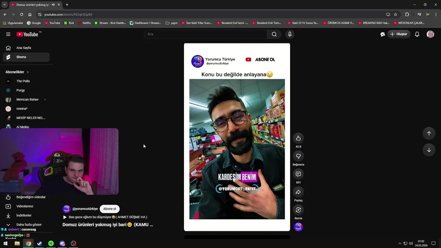Click the shorts video player
441x248 pixels.
click(237, 137)
